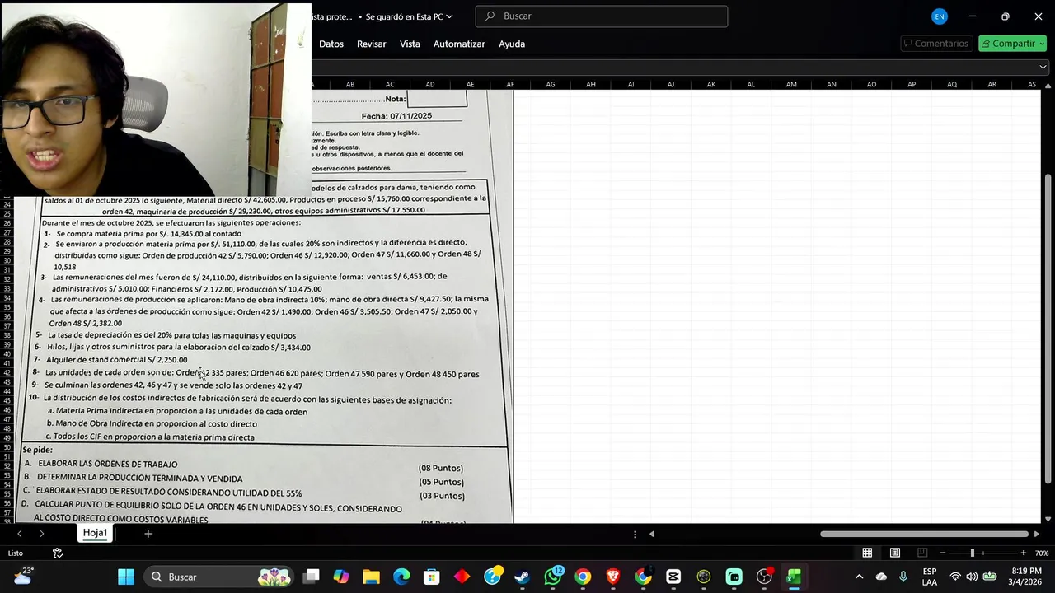
Task: Click the horizontal scrollbar thumb
Action: tap(923, 534)
